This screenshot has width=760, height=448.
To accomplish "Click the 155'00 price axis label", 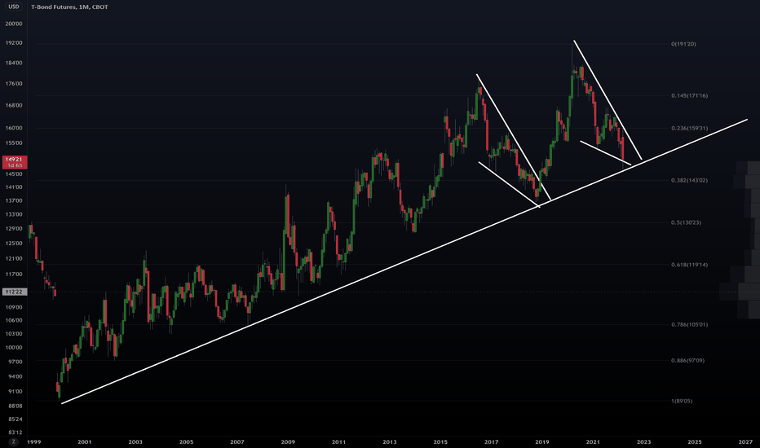I will tap(14, 143).
